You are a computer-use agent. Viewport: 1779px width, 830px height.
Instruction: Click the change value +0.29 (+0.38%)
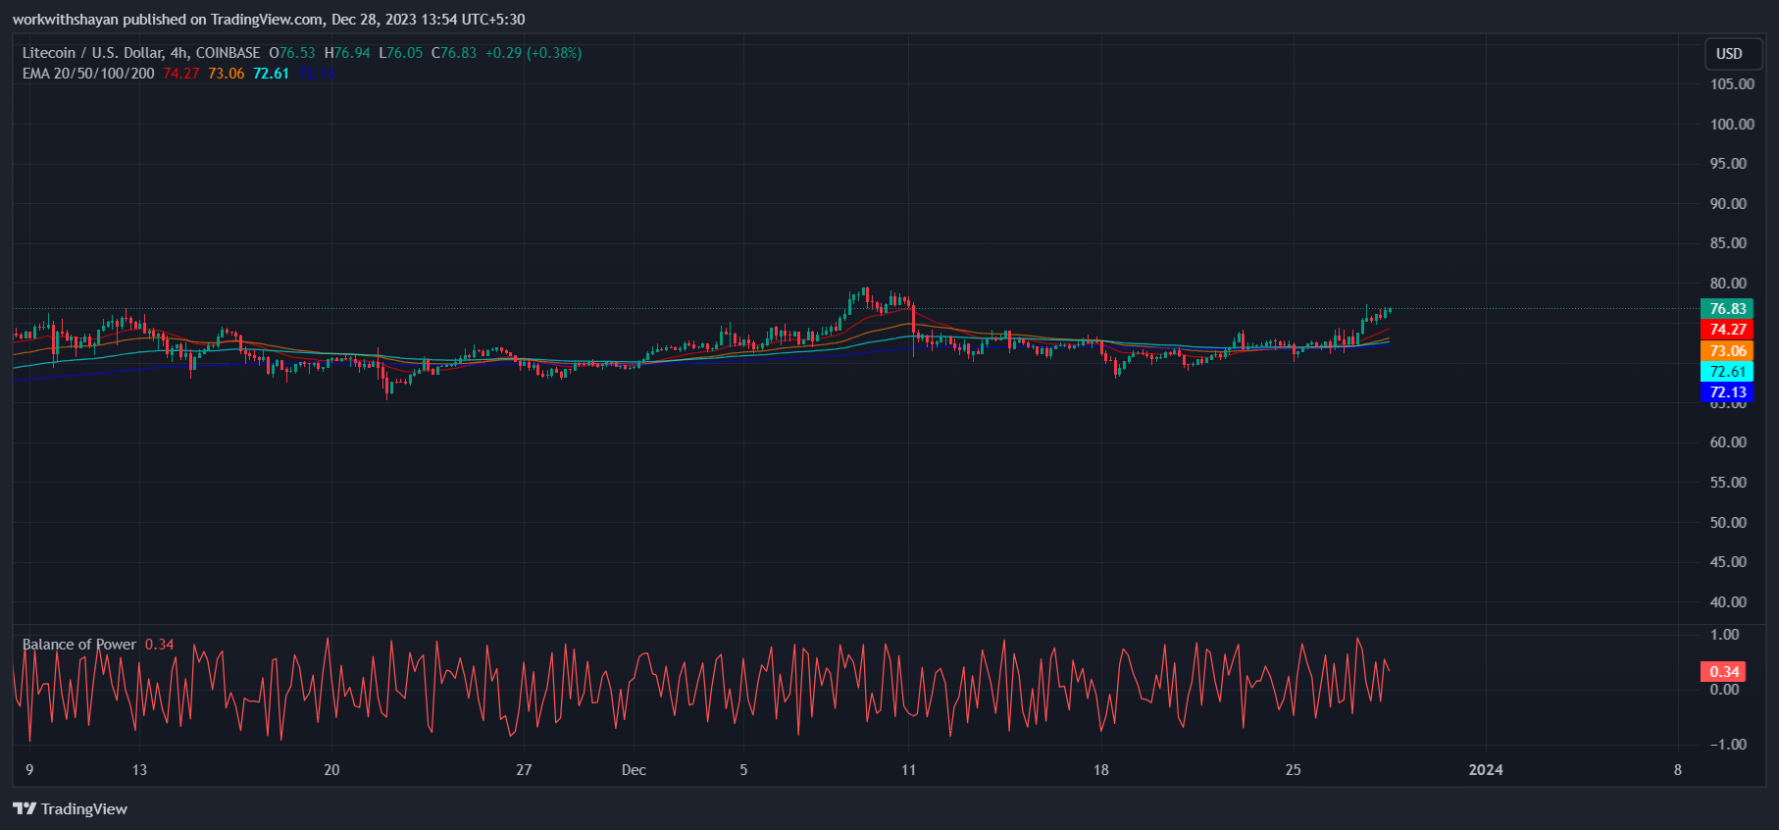pos(534,53)
